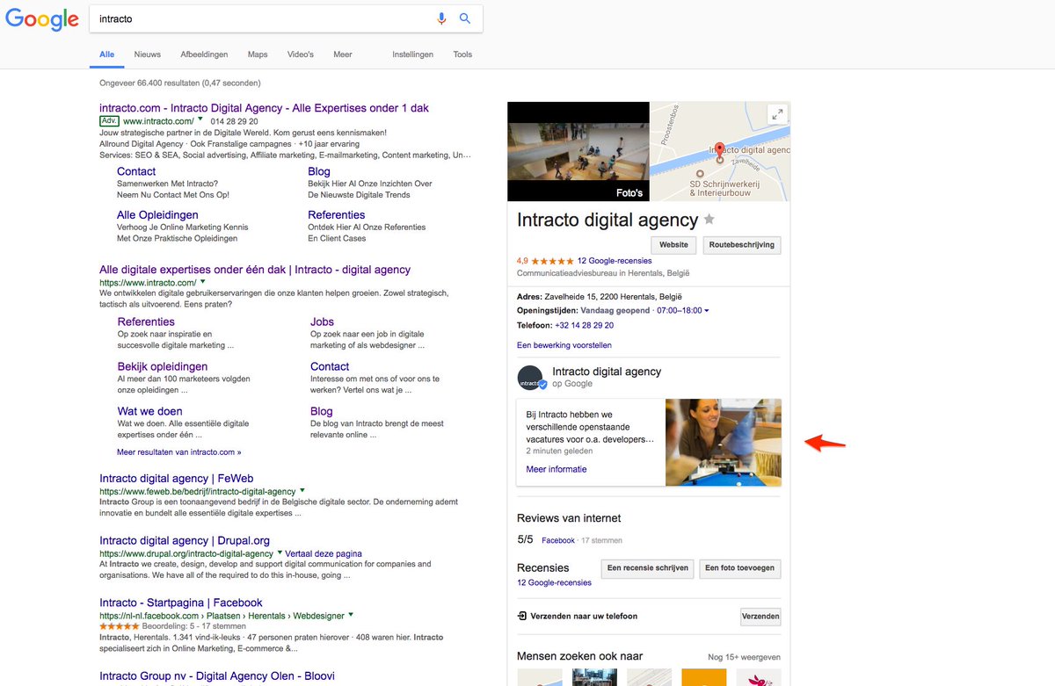The width and height of the screenshot is (1055, 686).
Task: Open the ad's Contact sitelink
Action: (x=136, y=171)
